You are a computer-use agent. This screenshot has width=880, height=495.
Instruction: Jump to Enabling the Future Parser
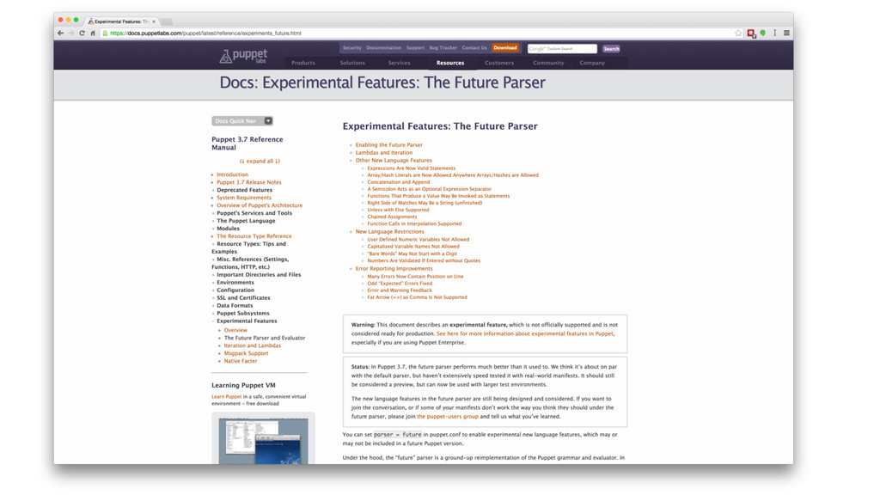pos(389,144)
